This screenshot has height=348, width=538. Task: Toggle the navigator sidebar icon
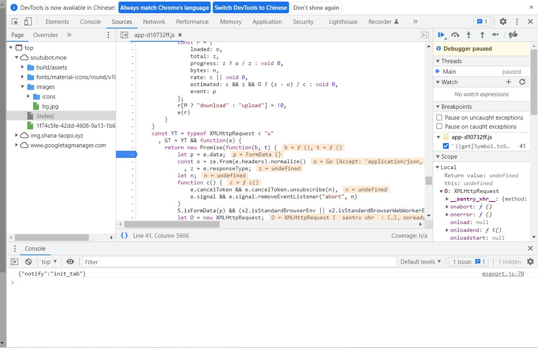tap(124, 35)
